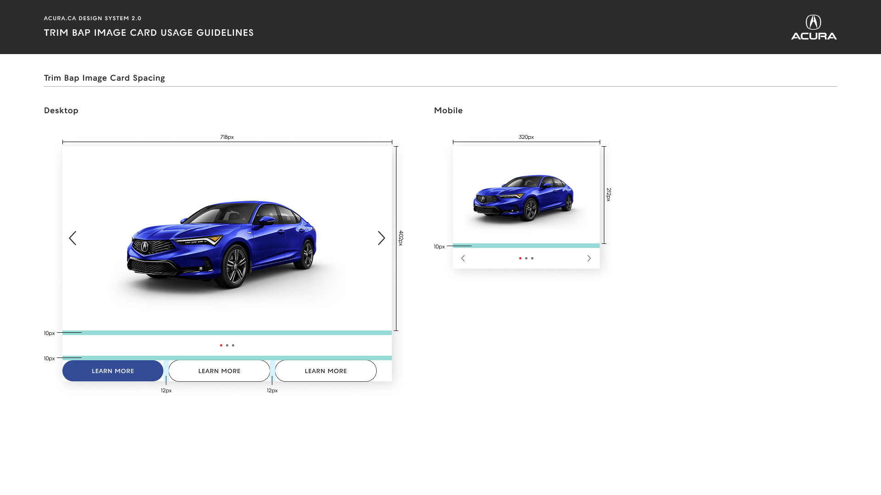Click the Trim Bap Image Card Spacing heading

(x=105, y=78)
